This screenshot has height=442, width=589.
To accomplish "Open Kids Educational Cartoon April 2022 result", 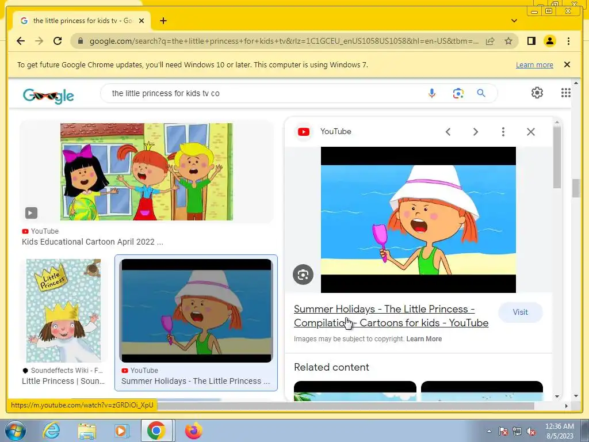I will click(x=93, y=242).
